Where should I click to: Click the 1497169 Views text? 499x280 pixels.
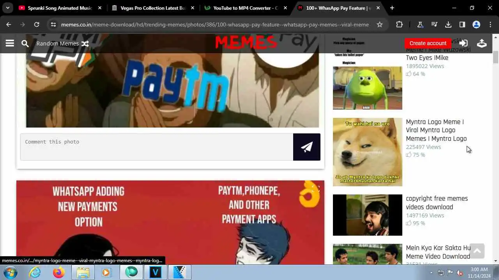tap(425, 215)
